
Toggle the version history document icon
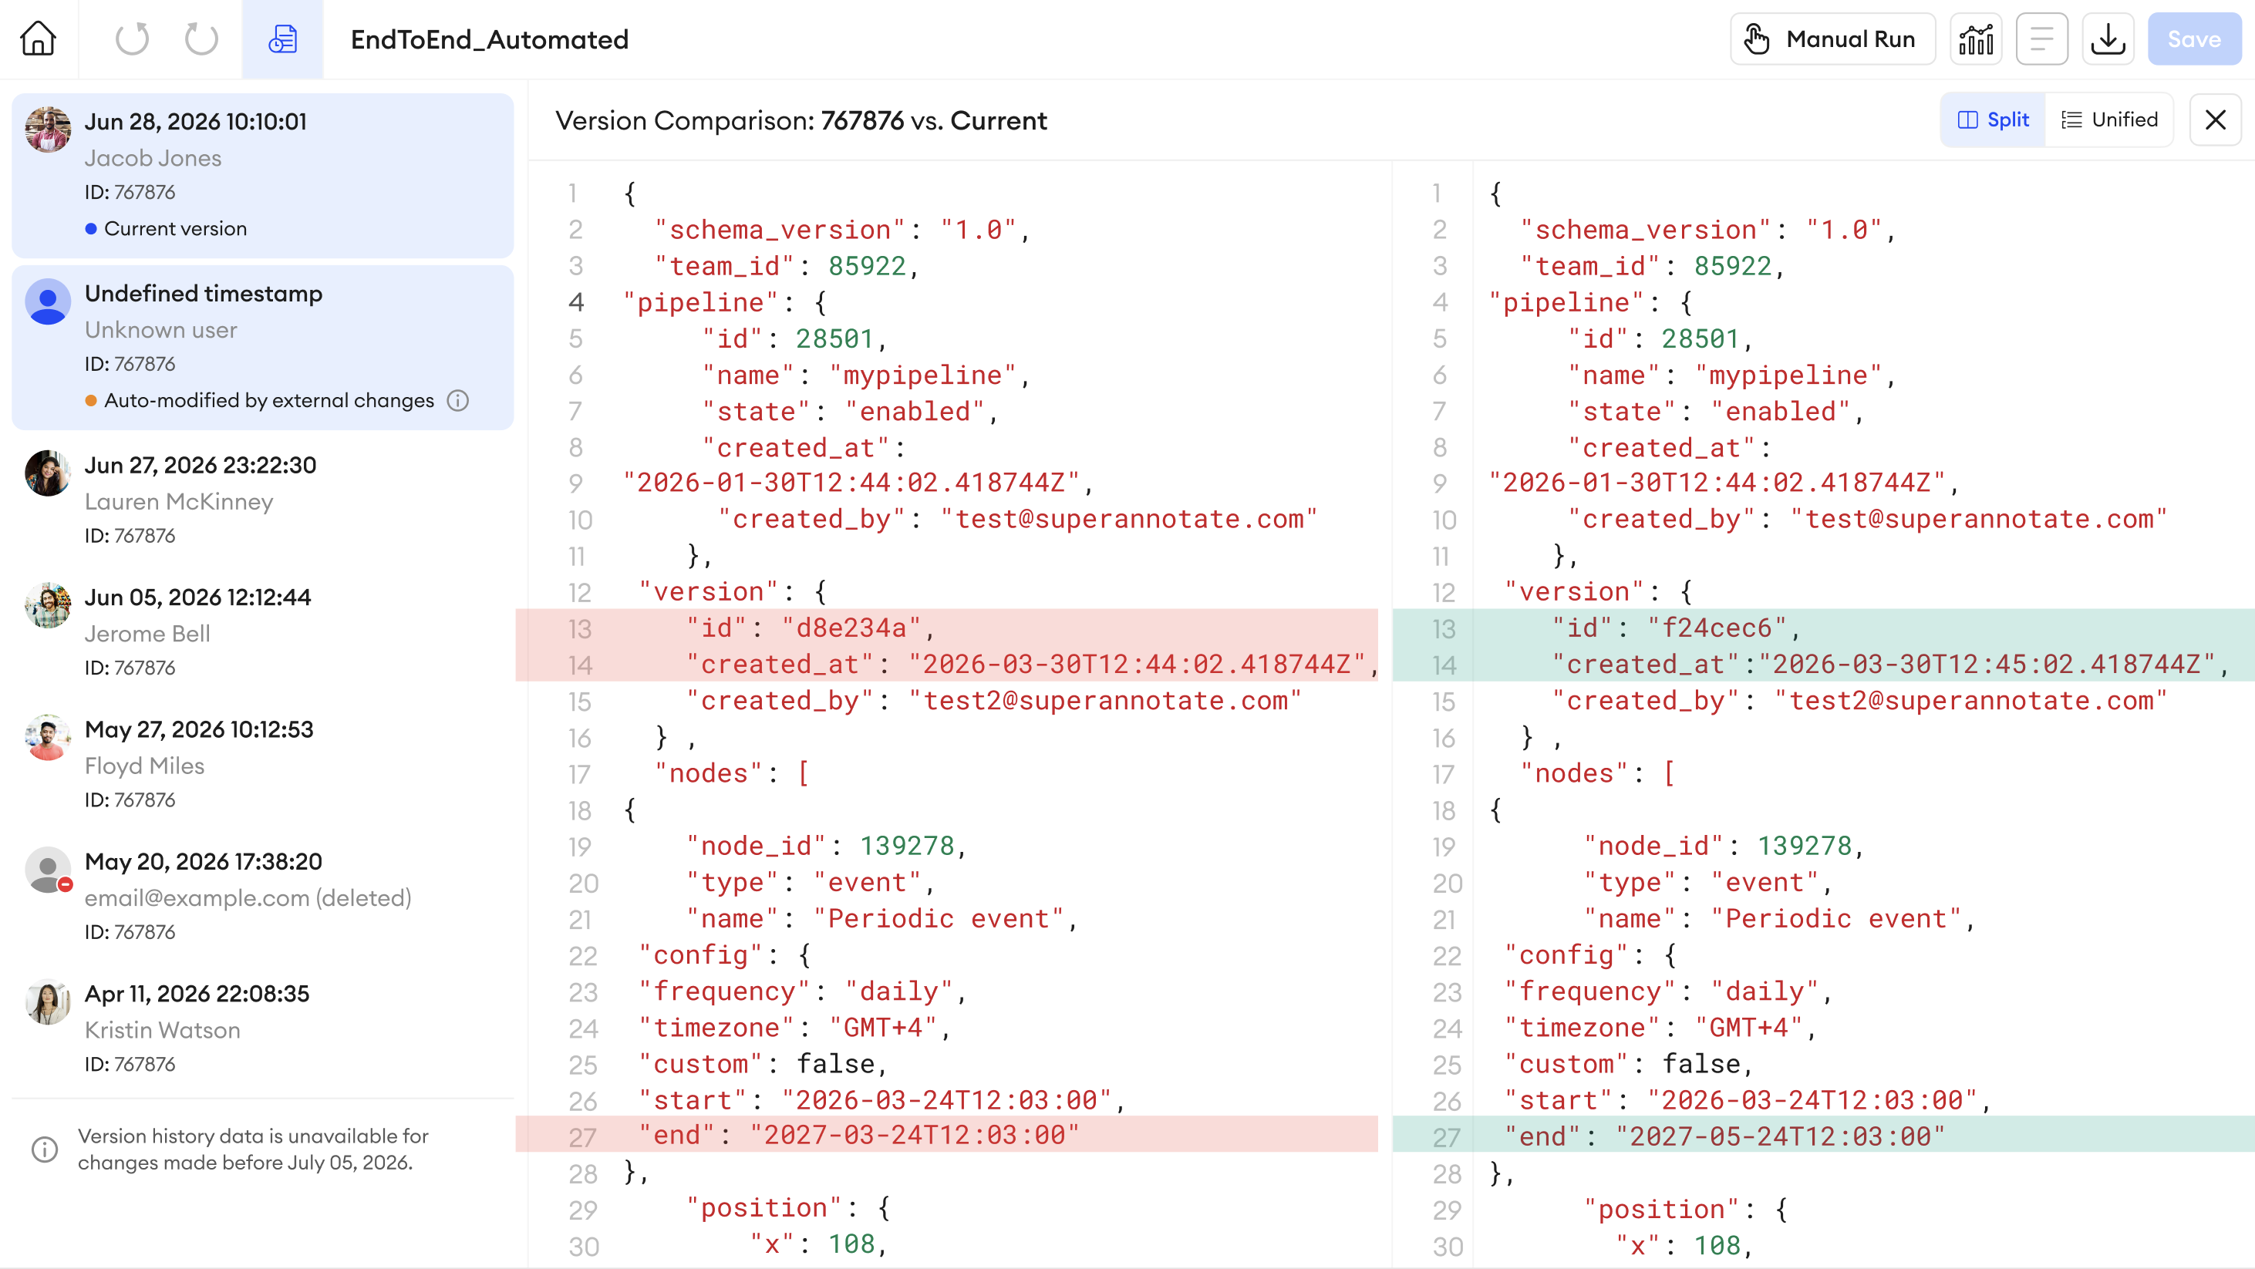pos(283,39)
